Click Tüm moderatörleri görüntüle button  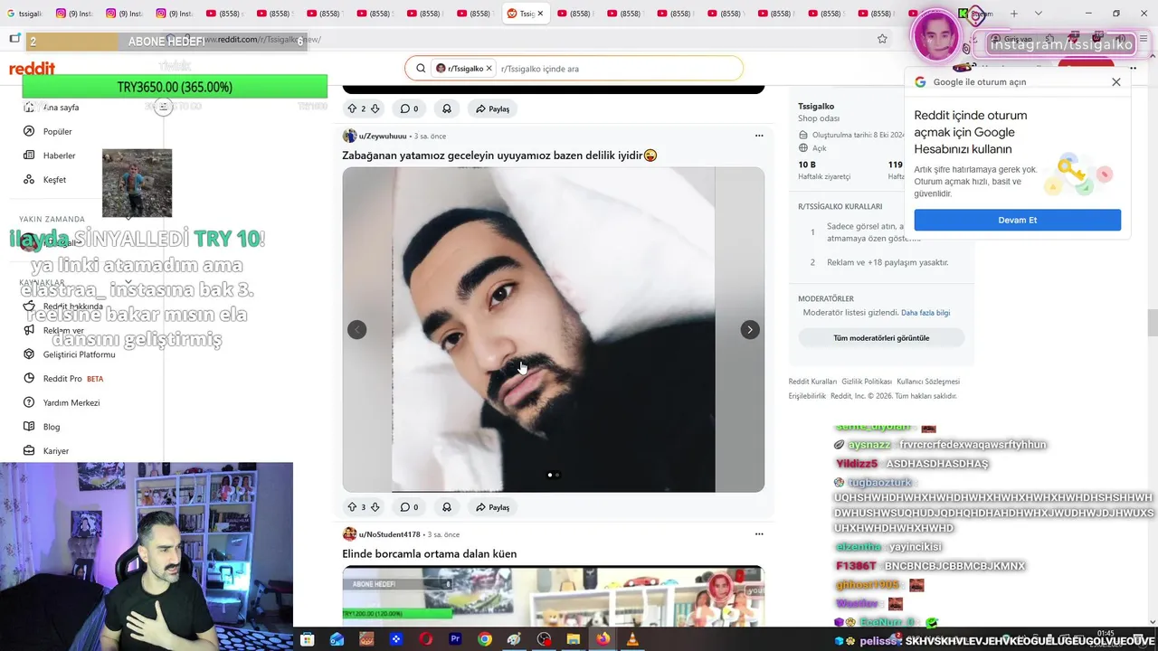(x=881, y=338)
